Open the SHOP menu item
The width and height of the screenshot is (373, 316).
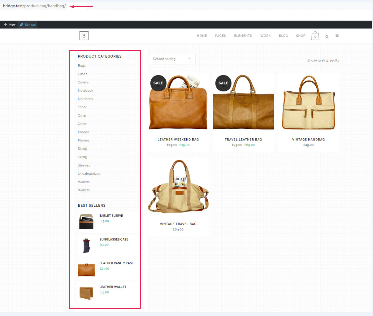point(301,36)
